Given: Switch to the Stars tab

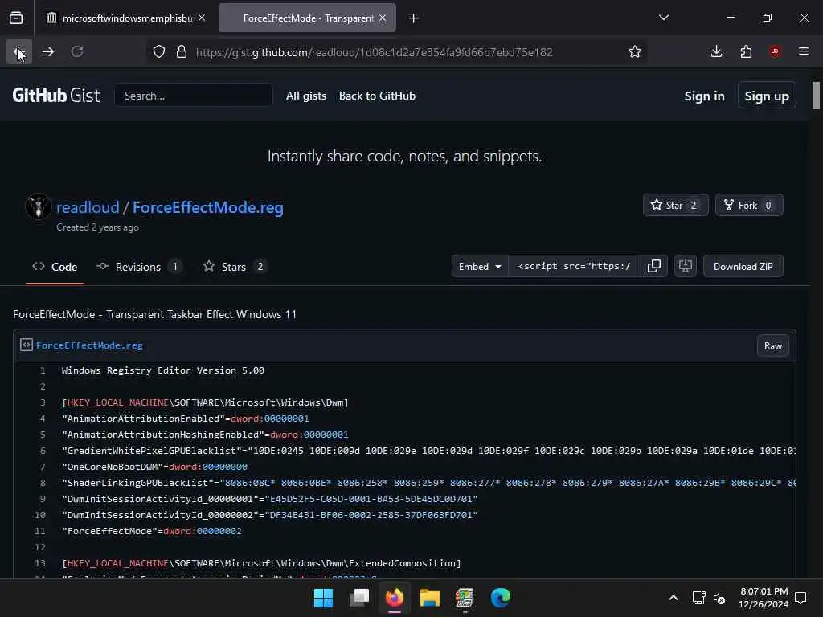Looking at the screenshot, I should [234, 267].
